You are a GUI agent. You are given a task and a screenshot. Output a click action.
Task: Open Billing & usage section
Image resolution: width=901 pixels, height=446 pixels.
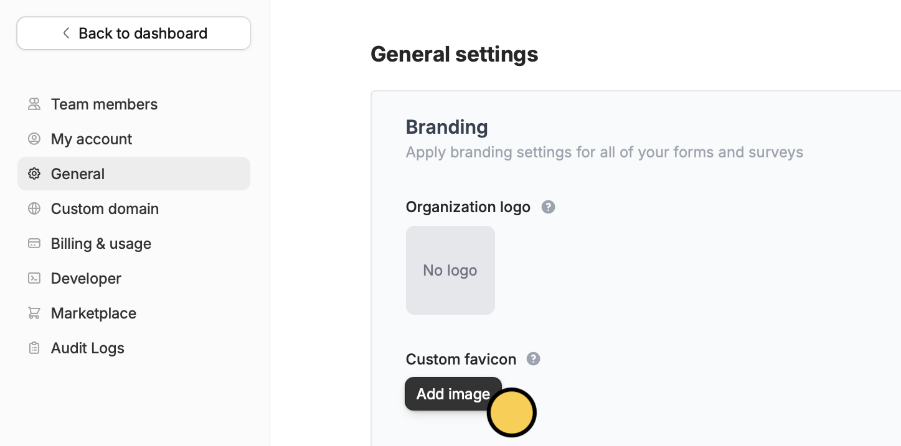tap(101, 243)
